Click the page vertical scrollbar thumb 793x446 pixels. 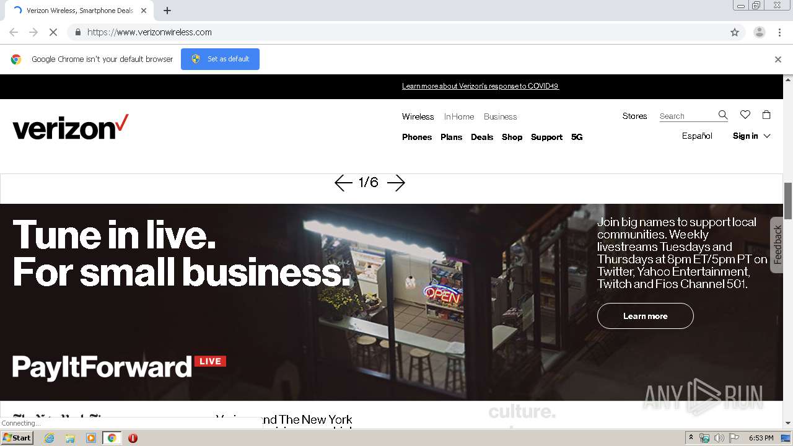[788, 201]
